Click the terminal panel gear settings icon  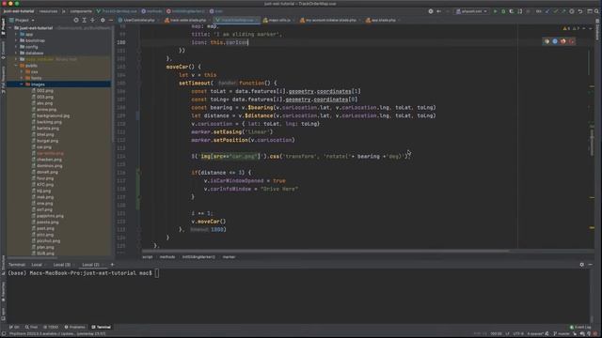coord(581,265)
